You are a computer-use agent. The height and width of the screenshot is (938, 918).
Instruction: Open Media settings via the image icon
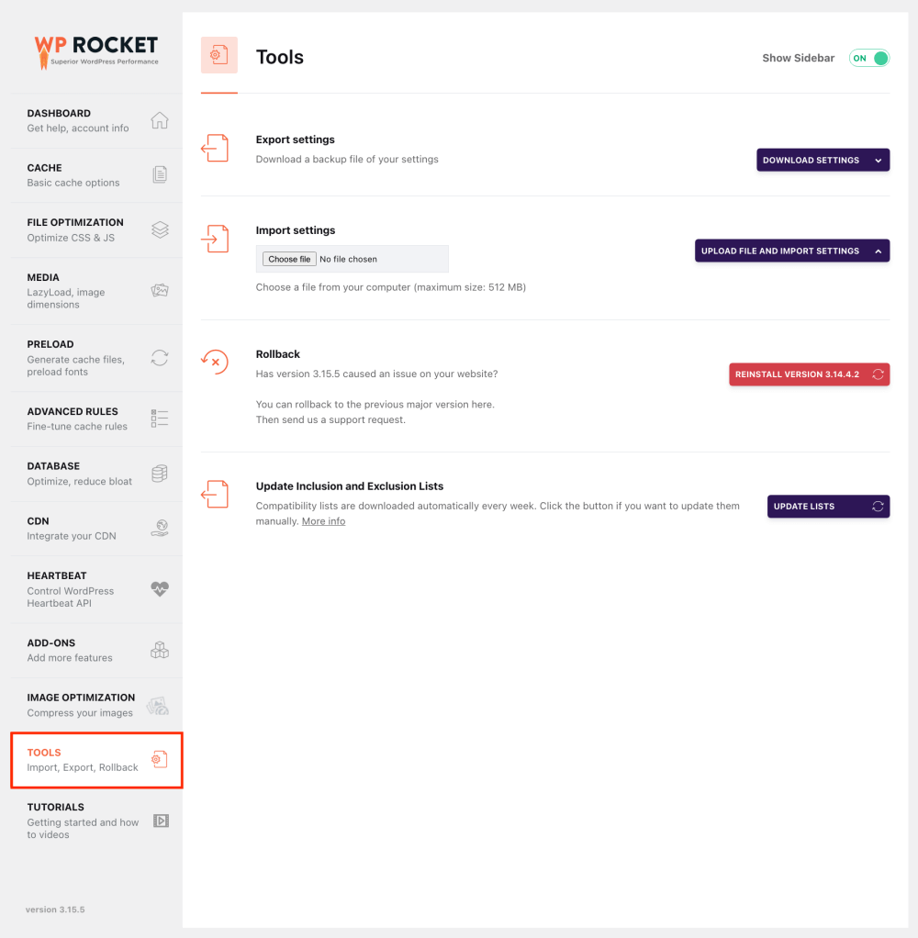coord(160,289)
